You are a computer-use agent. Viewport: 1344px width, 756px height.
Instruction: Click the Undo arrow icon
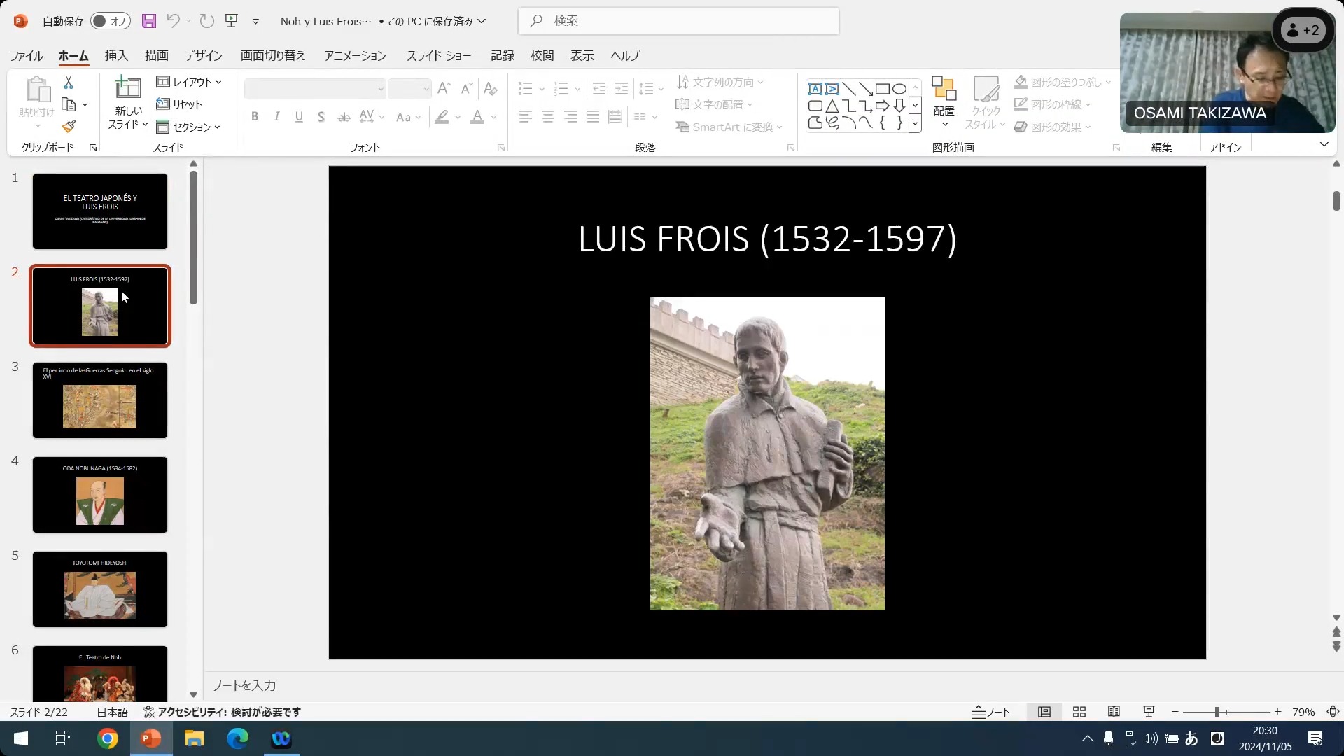point(173,21)
